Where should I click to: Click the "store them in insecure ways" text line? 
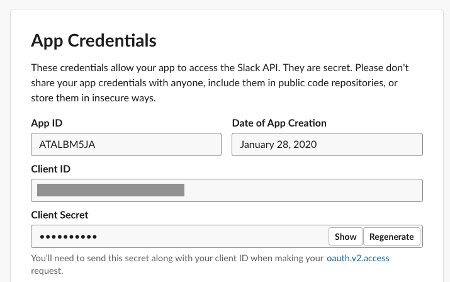93,98
